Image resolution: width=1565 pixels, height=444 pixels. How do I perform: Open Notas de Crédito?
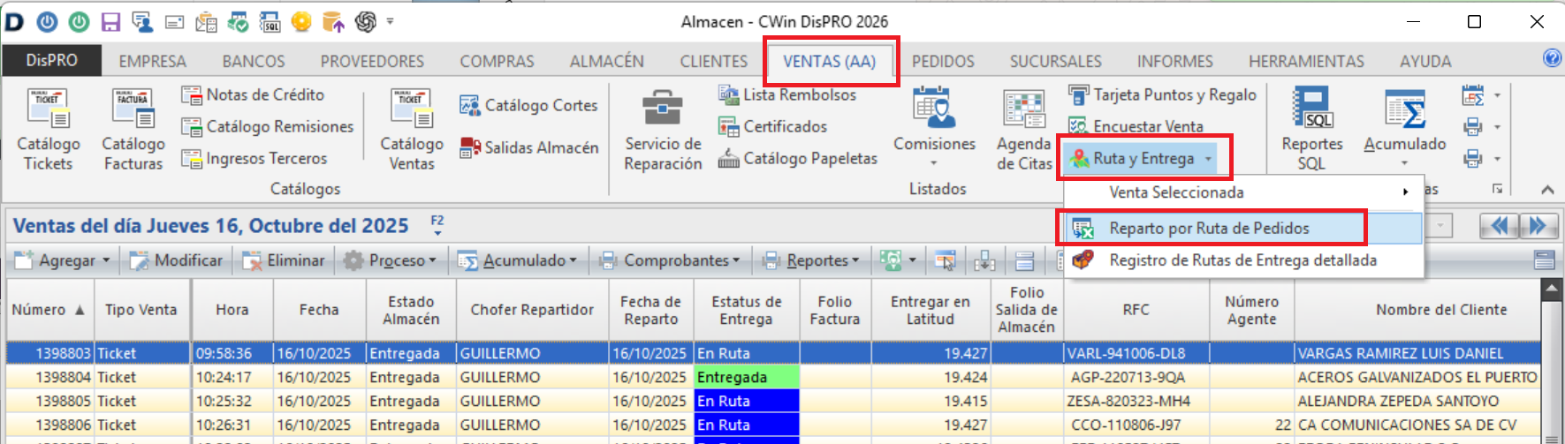coord(253,94)
